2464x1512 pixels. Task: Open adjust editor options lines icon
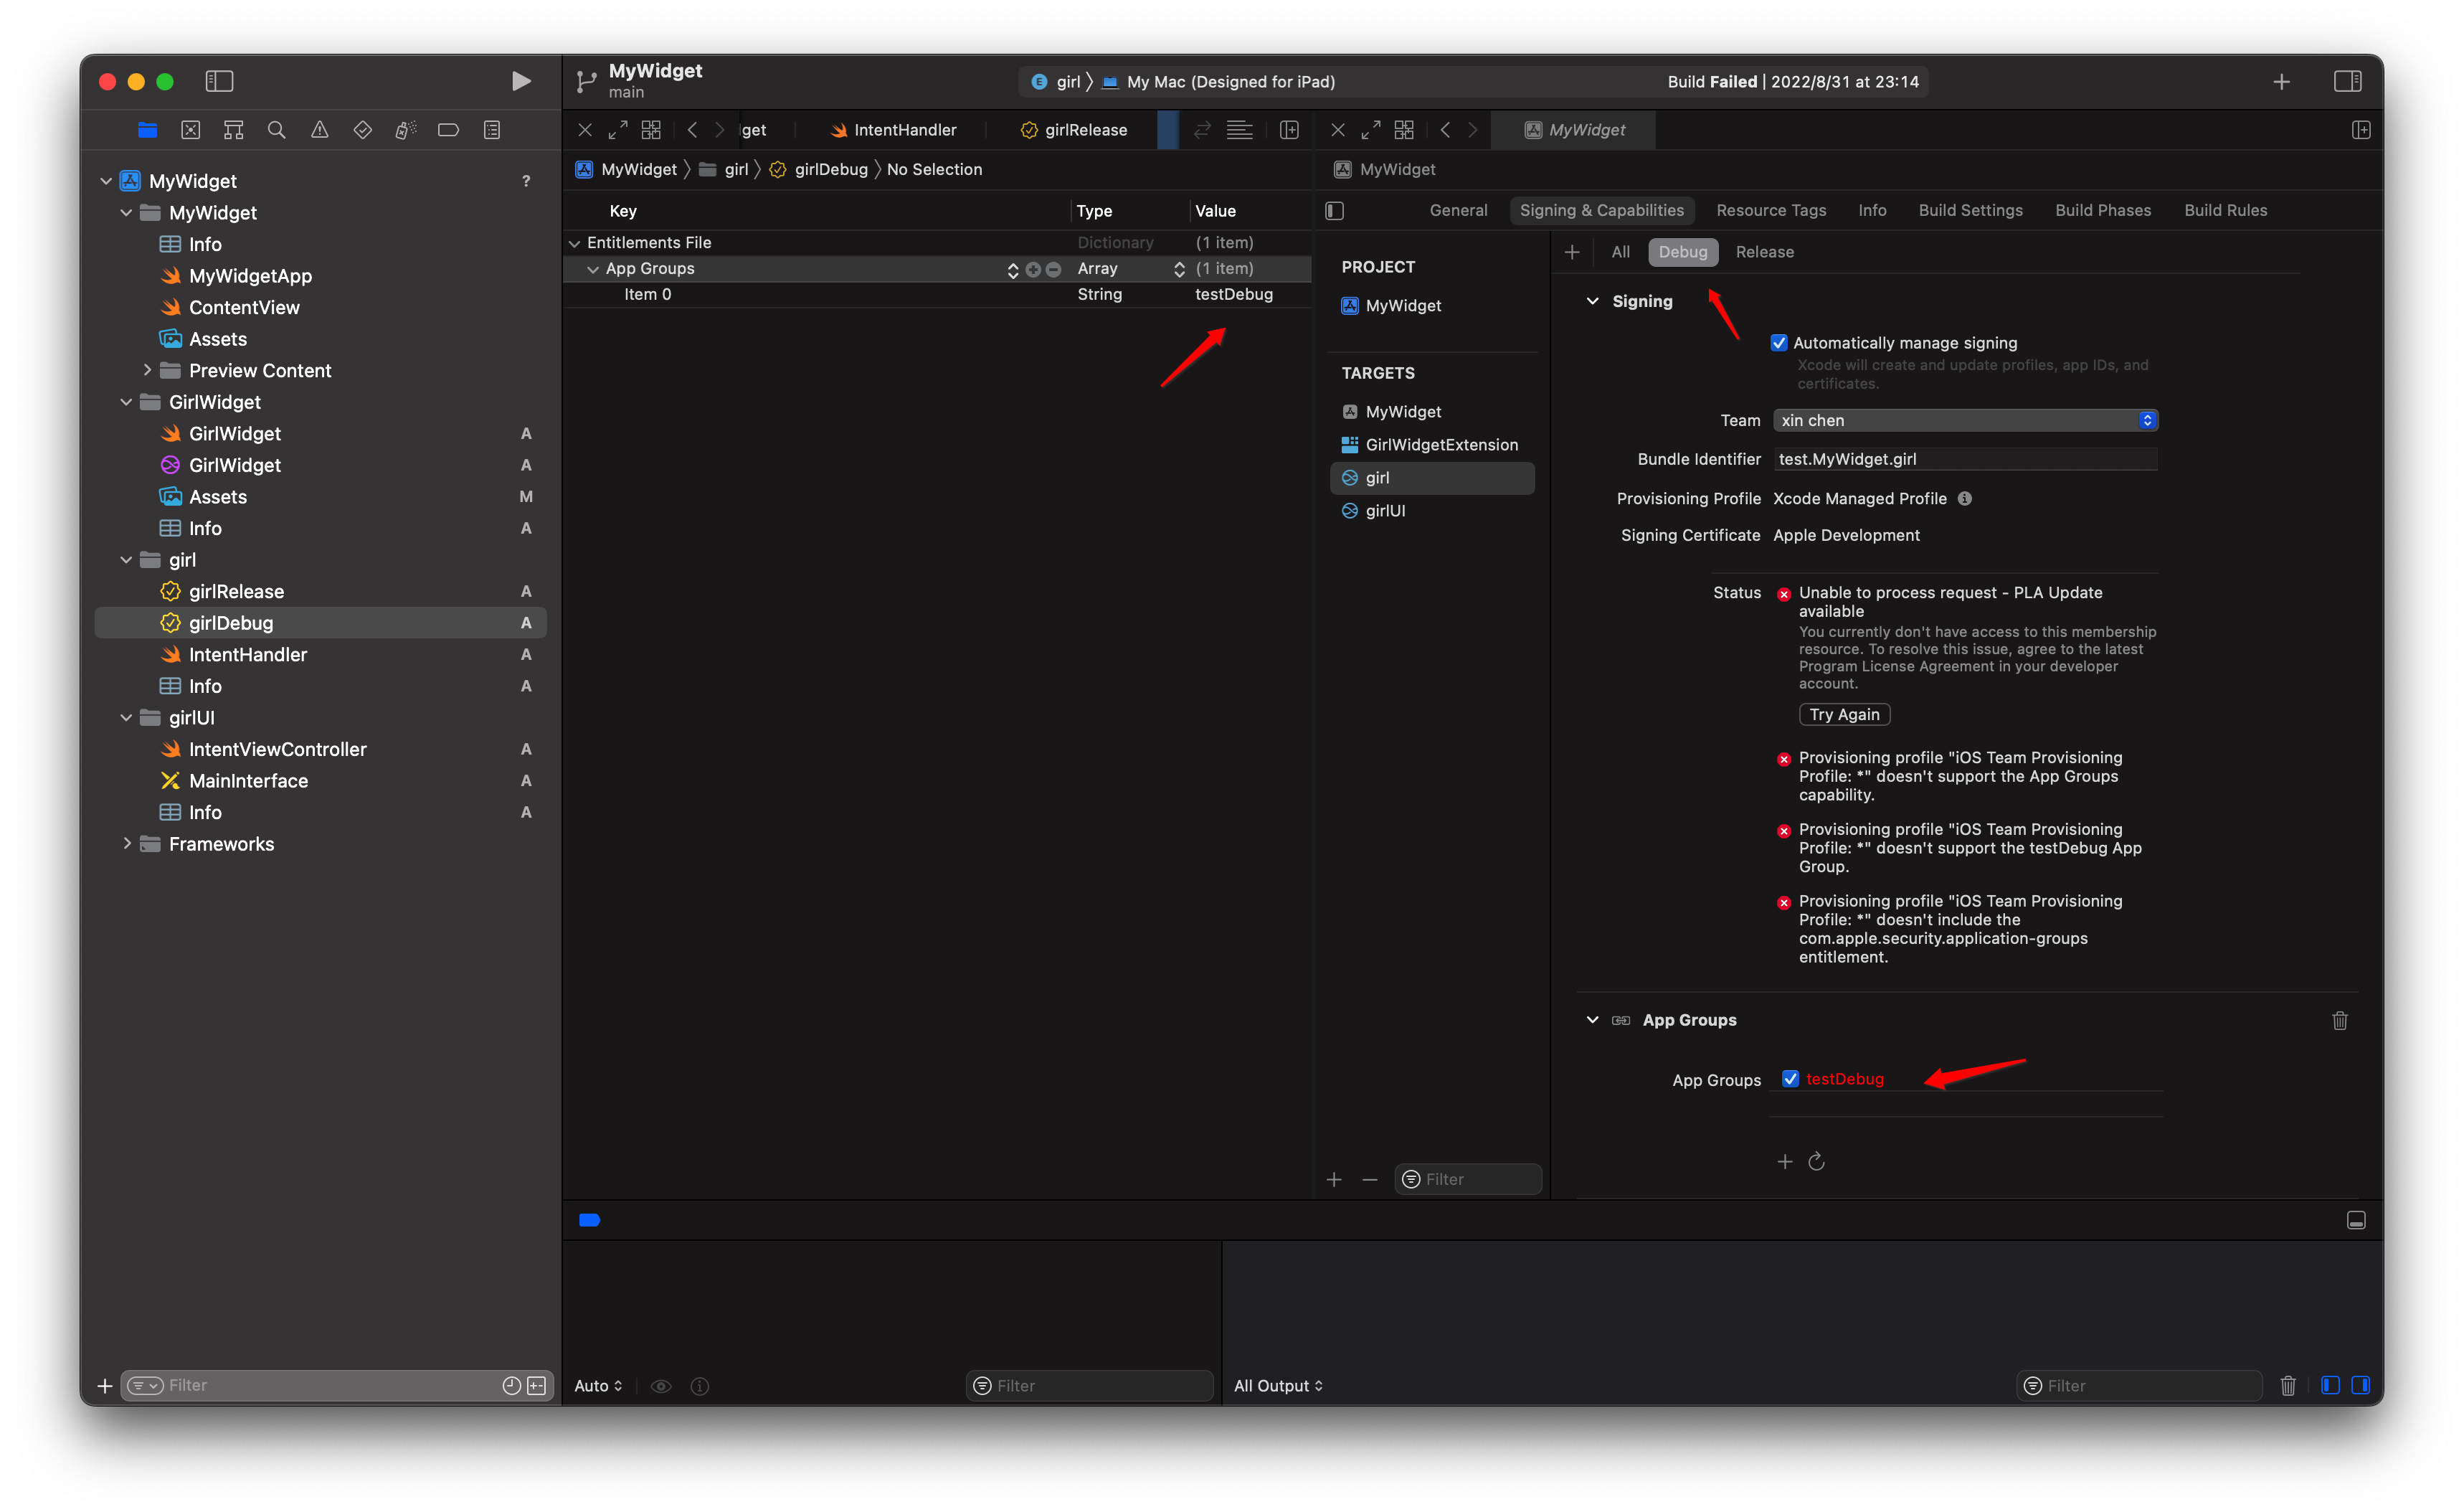pos(1239,130)
